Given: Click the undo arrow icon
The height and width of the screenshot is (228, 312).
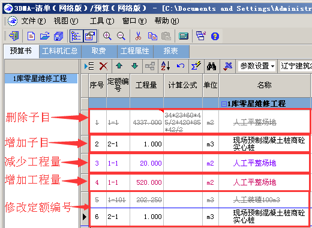Looking at the screenshot, I should pos(181,66).
